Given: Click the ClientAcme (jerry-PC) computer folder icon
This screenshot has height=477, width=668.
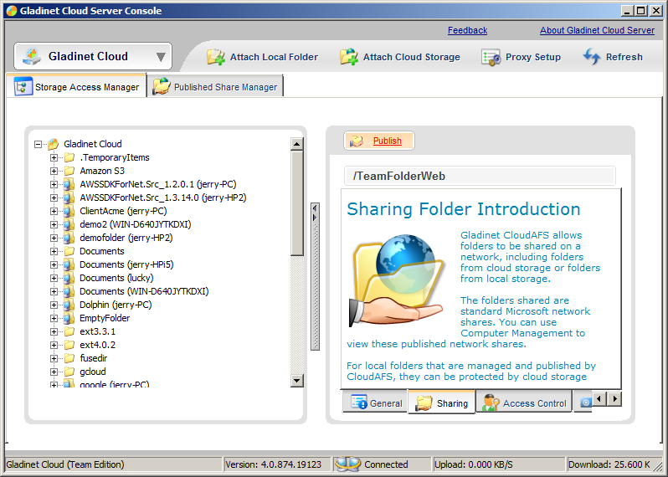Looking at the screenshot, I should [x=68, y=211].
